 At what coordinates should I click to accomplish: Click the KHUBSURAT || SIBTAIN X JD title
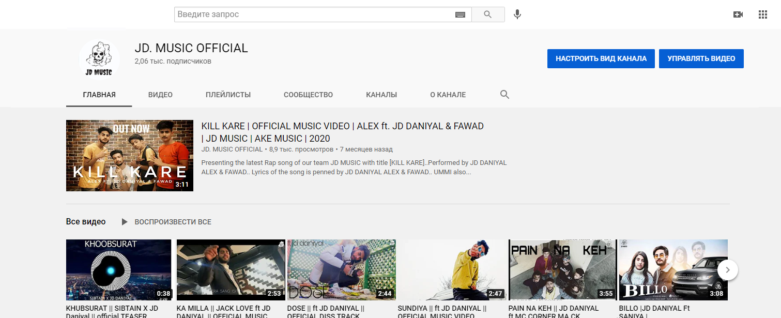point(113,311)
